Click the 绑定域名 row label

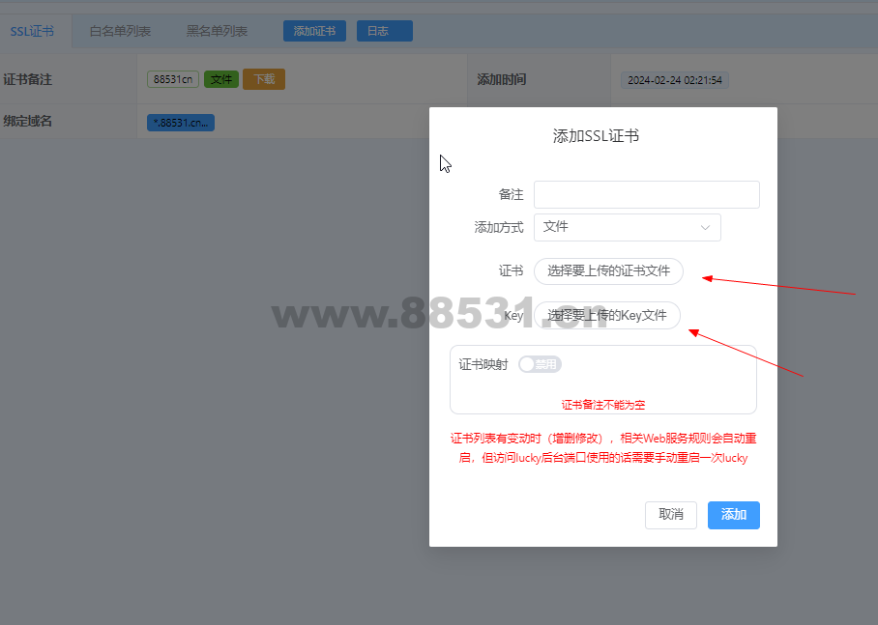click(x=27, y=121)
